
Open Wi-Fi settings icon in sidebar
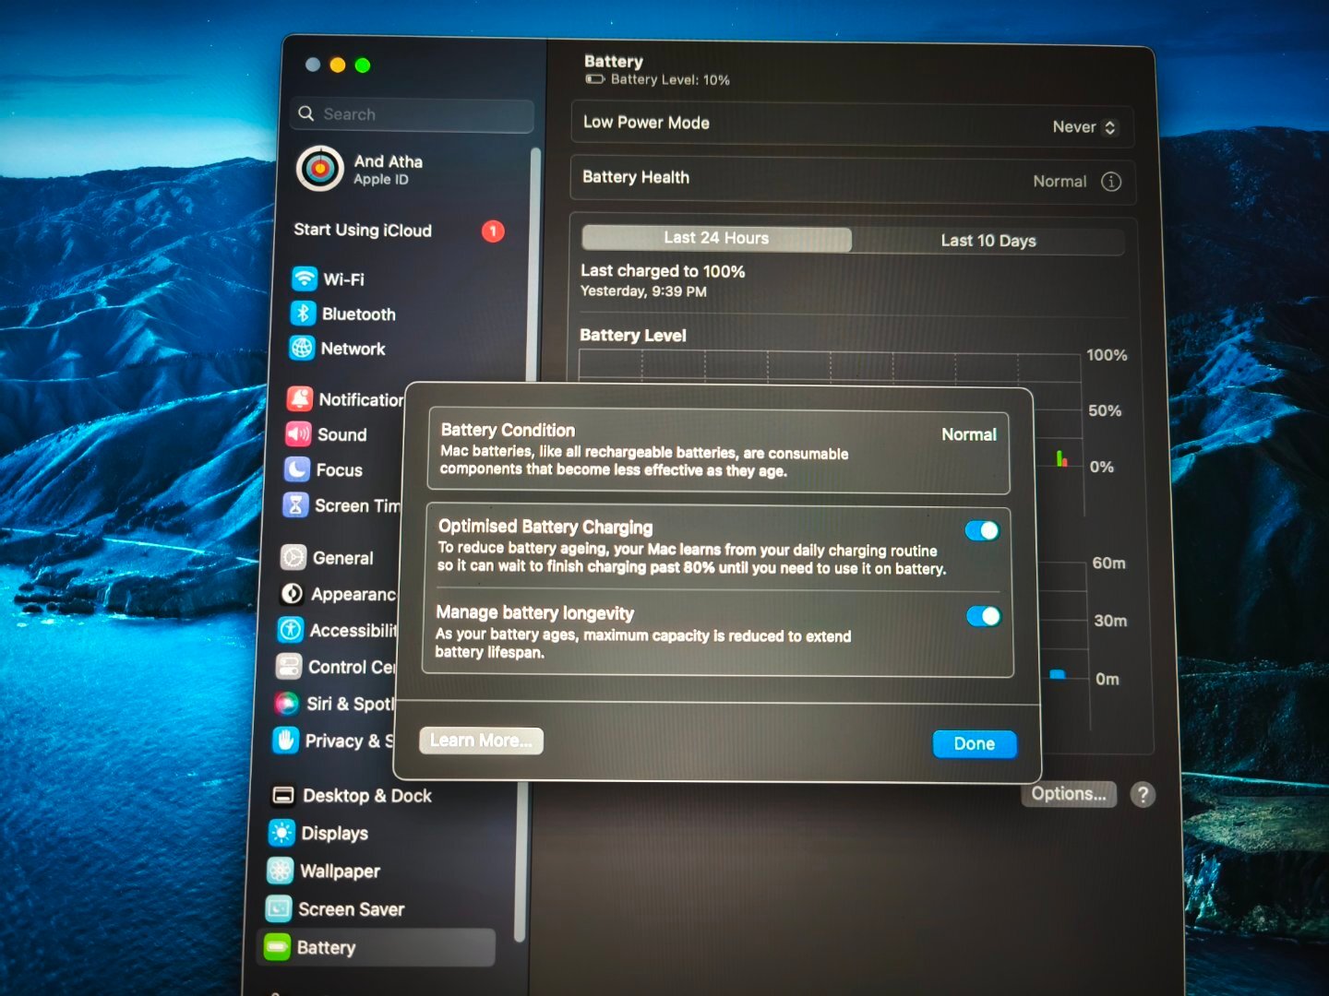pyautogui.click(x=304, y=279)
